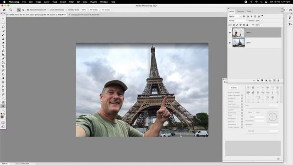293x165 pixels.
Task: Click the lock position icon
Action: click(240, 25)
